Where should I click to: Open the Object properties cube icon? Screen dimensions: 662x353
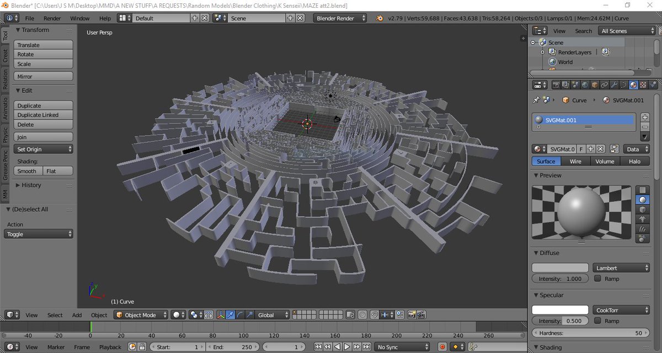click(595, 85)
